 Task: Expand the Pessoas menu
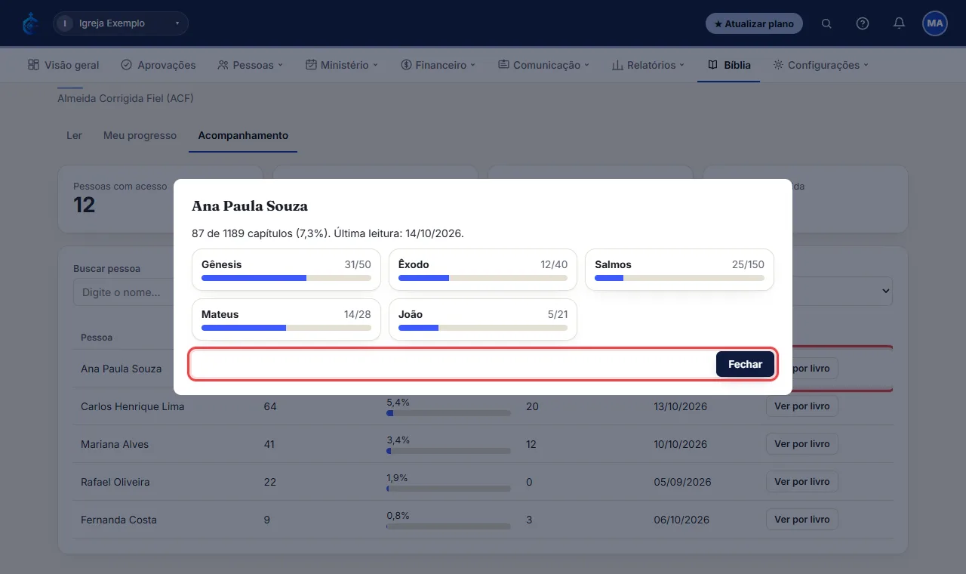tap(250, 65)
